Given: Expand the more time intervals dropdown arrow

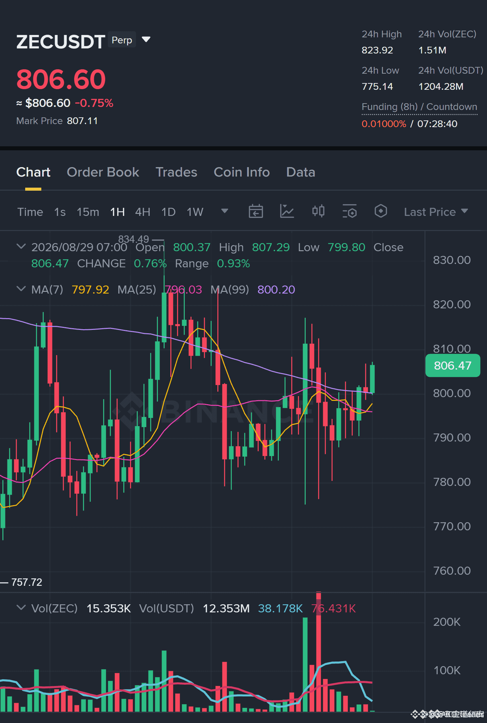Looking at the screenshot, I should point(225,211).
